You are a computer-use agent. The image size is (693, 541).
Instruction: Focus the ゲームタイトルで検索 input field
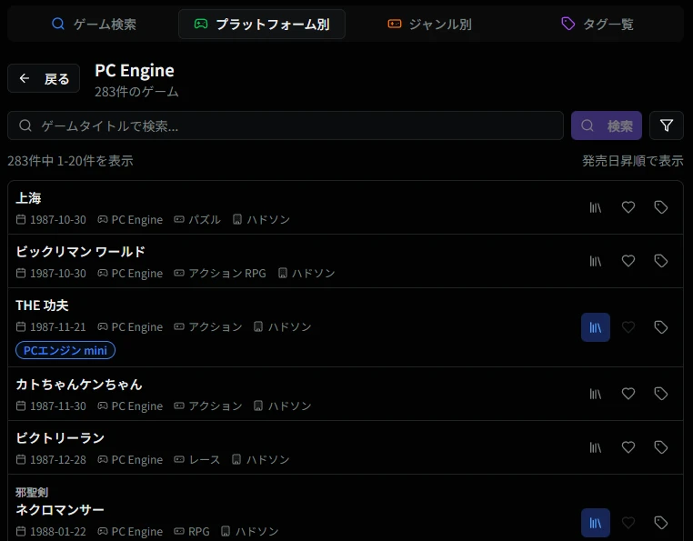[286, 126]
